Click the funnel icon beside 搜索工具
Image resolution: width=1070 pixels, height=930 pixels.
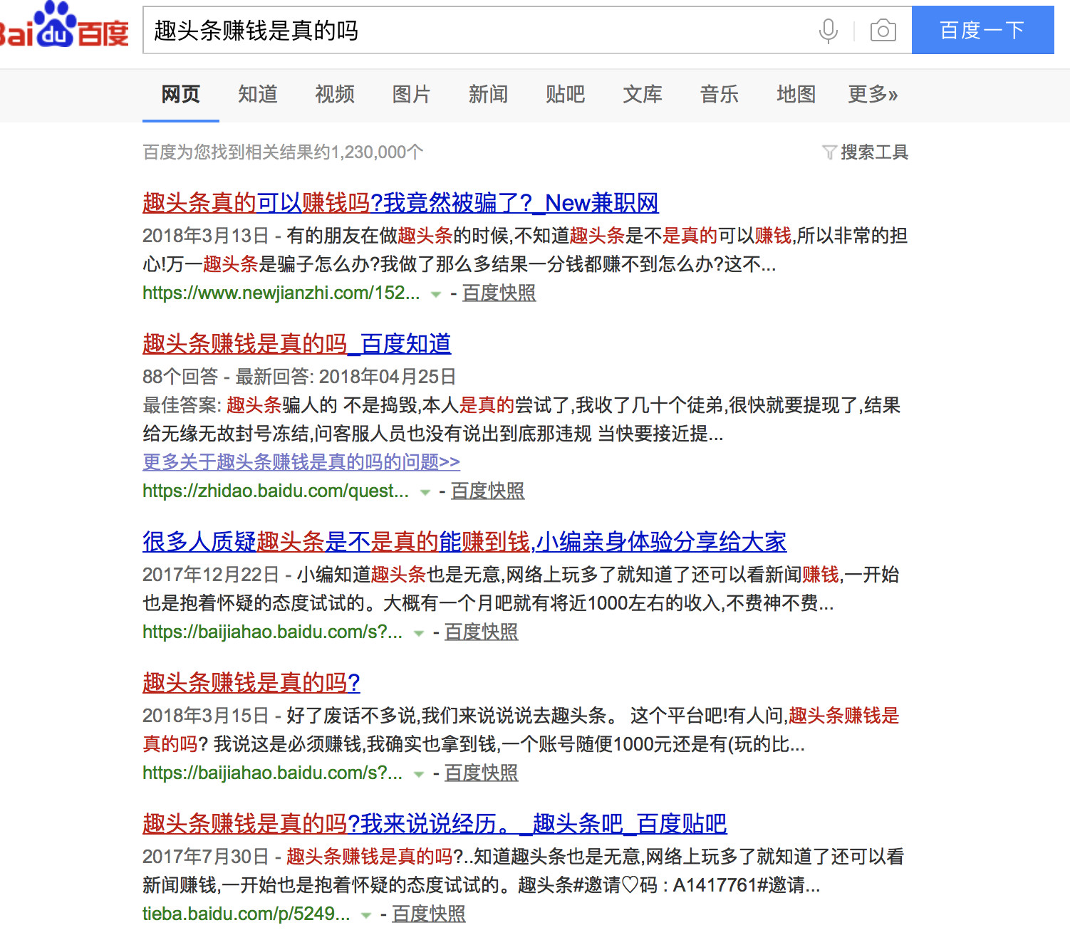[x=829, y=152]
